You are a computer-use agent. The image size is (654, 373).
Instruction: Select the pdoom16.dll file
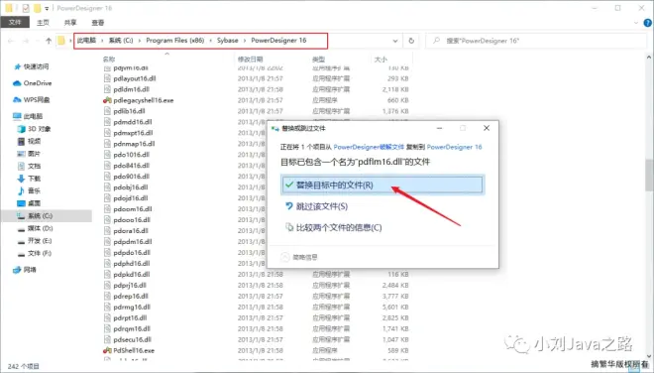coord(132,209)
